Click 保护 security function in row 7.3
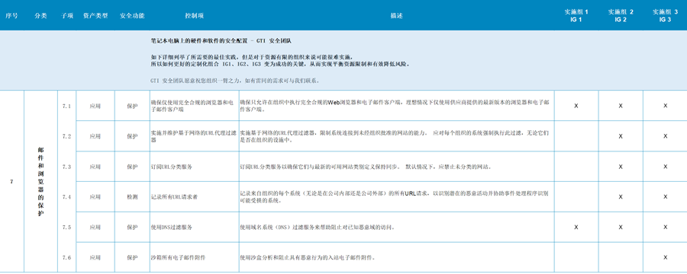This screenshot has width=687, height=274. point(132,167)
